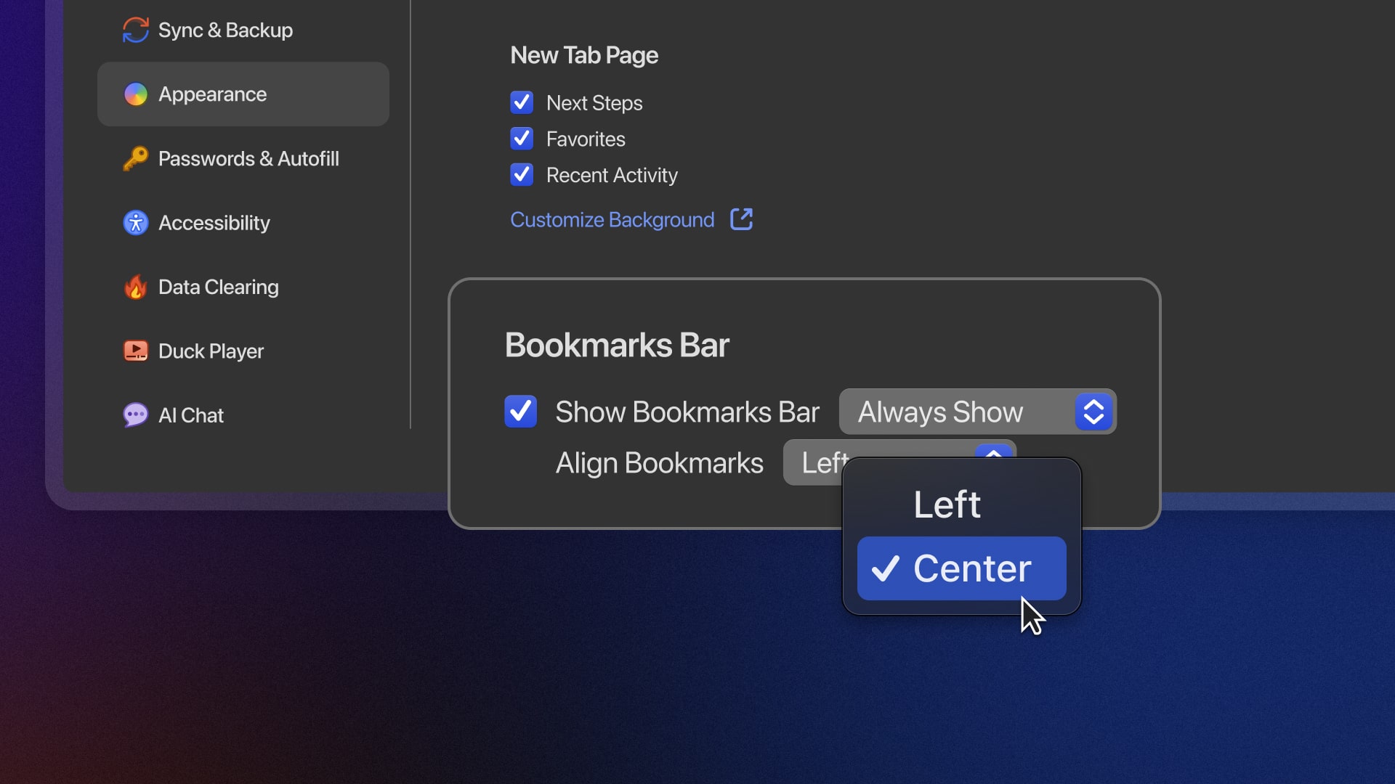Uncheck the Favorites checkbox
Image resolution: width=1395 pixels, height=784 pixels.
coord(522,139)
